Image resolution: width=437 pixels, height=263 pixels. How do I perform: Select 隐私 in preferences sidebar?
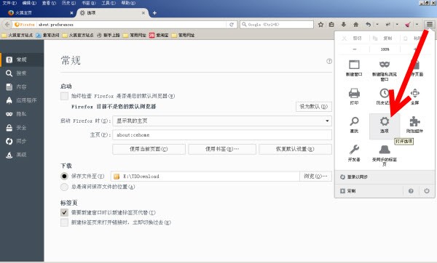[x=22, y=114]
